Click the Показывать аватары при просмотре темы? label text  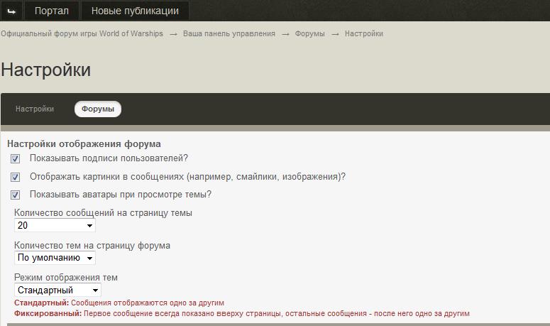click(x=121, y=194)
